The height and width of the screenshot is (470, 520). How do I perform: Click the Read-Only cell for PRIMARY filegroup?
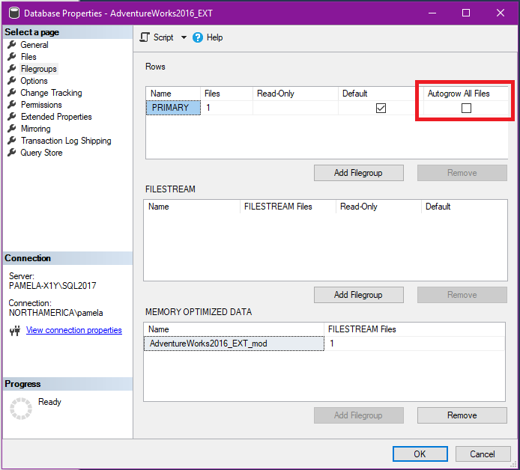(295, 109)
